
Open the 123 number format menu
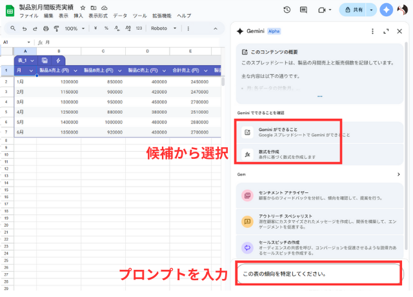[139, 28]
